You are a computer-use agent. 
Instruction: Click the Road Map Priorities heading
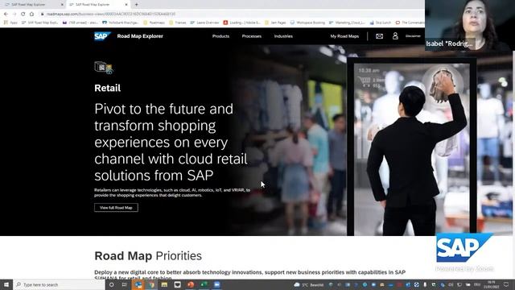(x=148, y=256)
